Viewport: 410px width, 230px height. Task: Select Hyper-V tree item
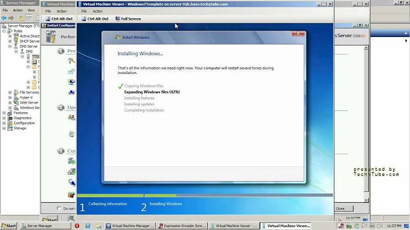tap(26, 97)
